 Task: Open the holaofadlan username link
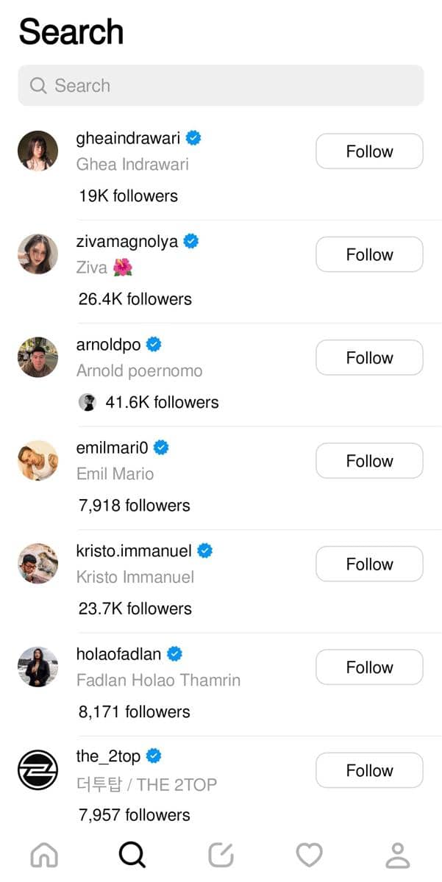click(119, 653)
